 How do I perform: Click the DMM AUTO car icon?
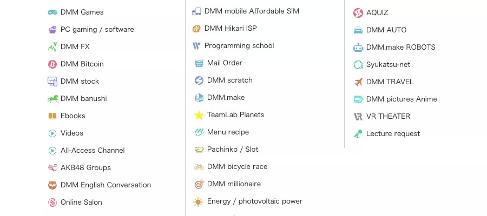(x=358, y=30)
